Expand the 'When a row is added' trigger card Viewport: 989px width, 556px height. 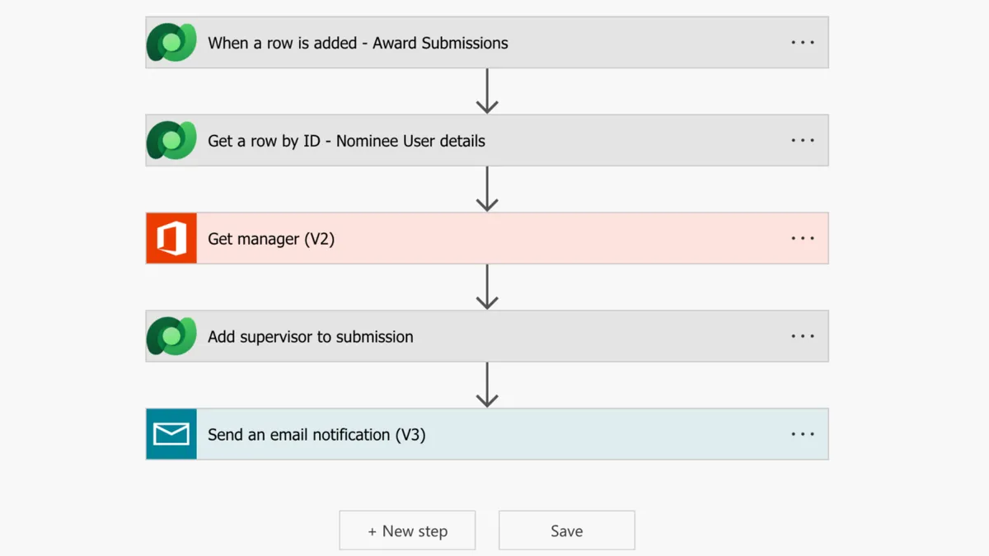pyautogui.click(x=358, y=43)
